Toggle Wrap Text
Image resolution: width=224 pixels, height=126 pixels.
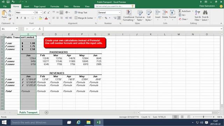click(x=81, y=13)
